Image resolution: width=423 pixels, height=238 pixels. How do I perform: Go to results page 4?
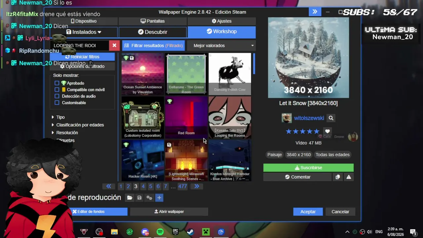[x=143, y=186]
